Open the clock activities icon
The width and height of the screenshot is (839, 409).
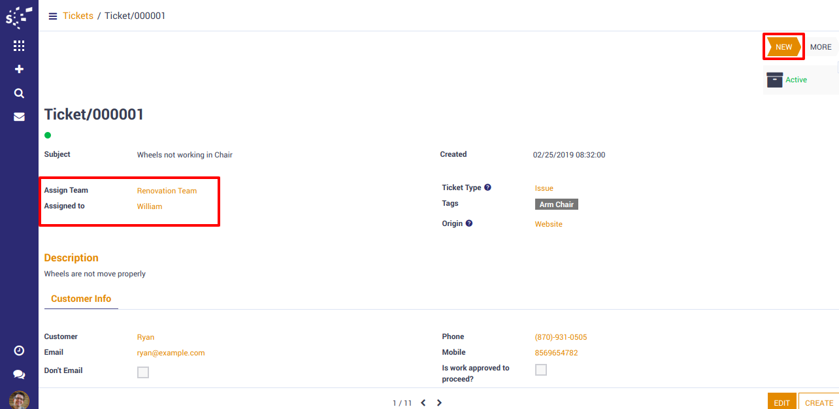(x=19, y=351)
